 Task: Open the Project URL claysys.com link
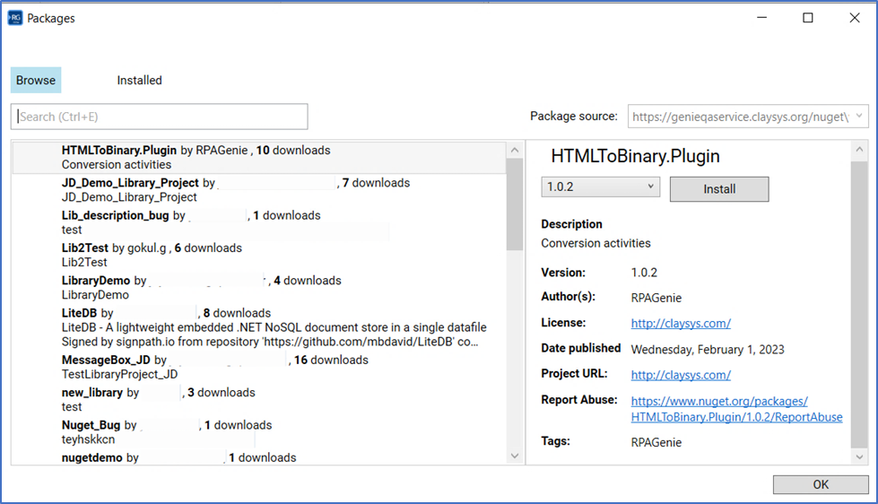coord(681,375)
